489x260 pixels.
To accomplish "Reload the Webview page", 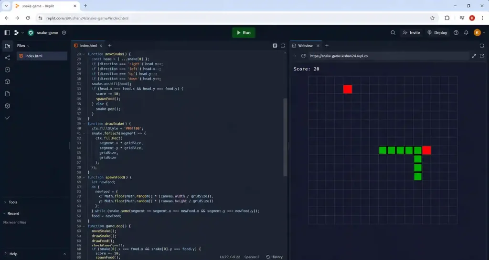I will 303,56.
